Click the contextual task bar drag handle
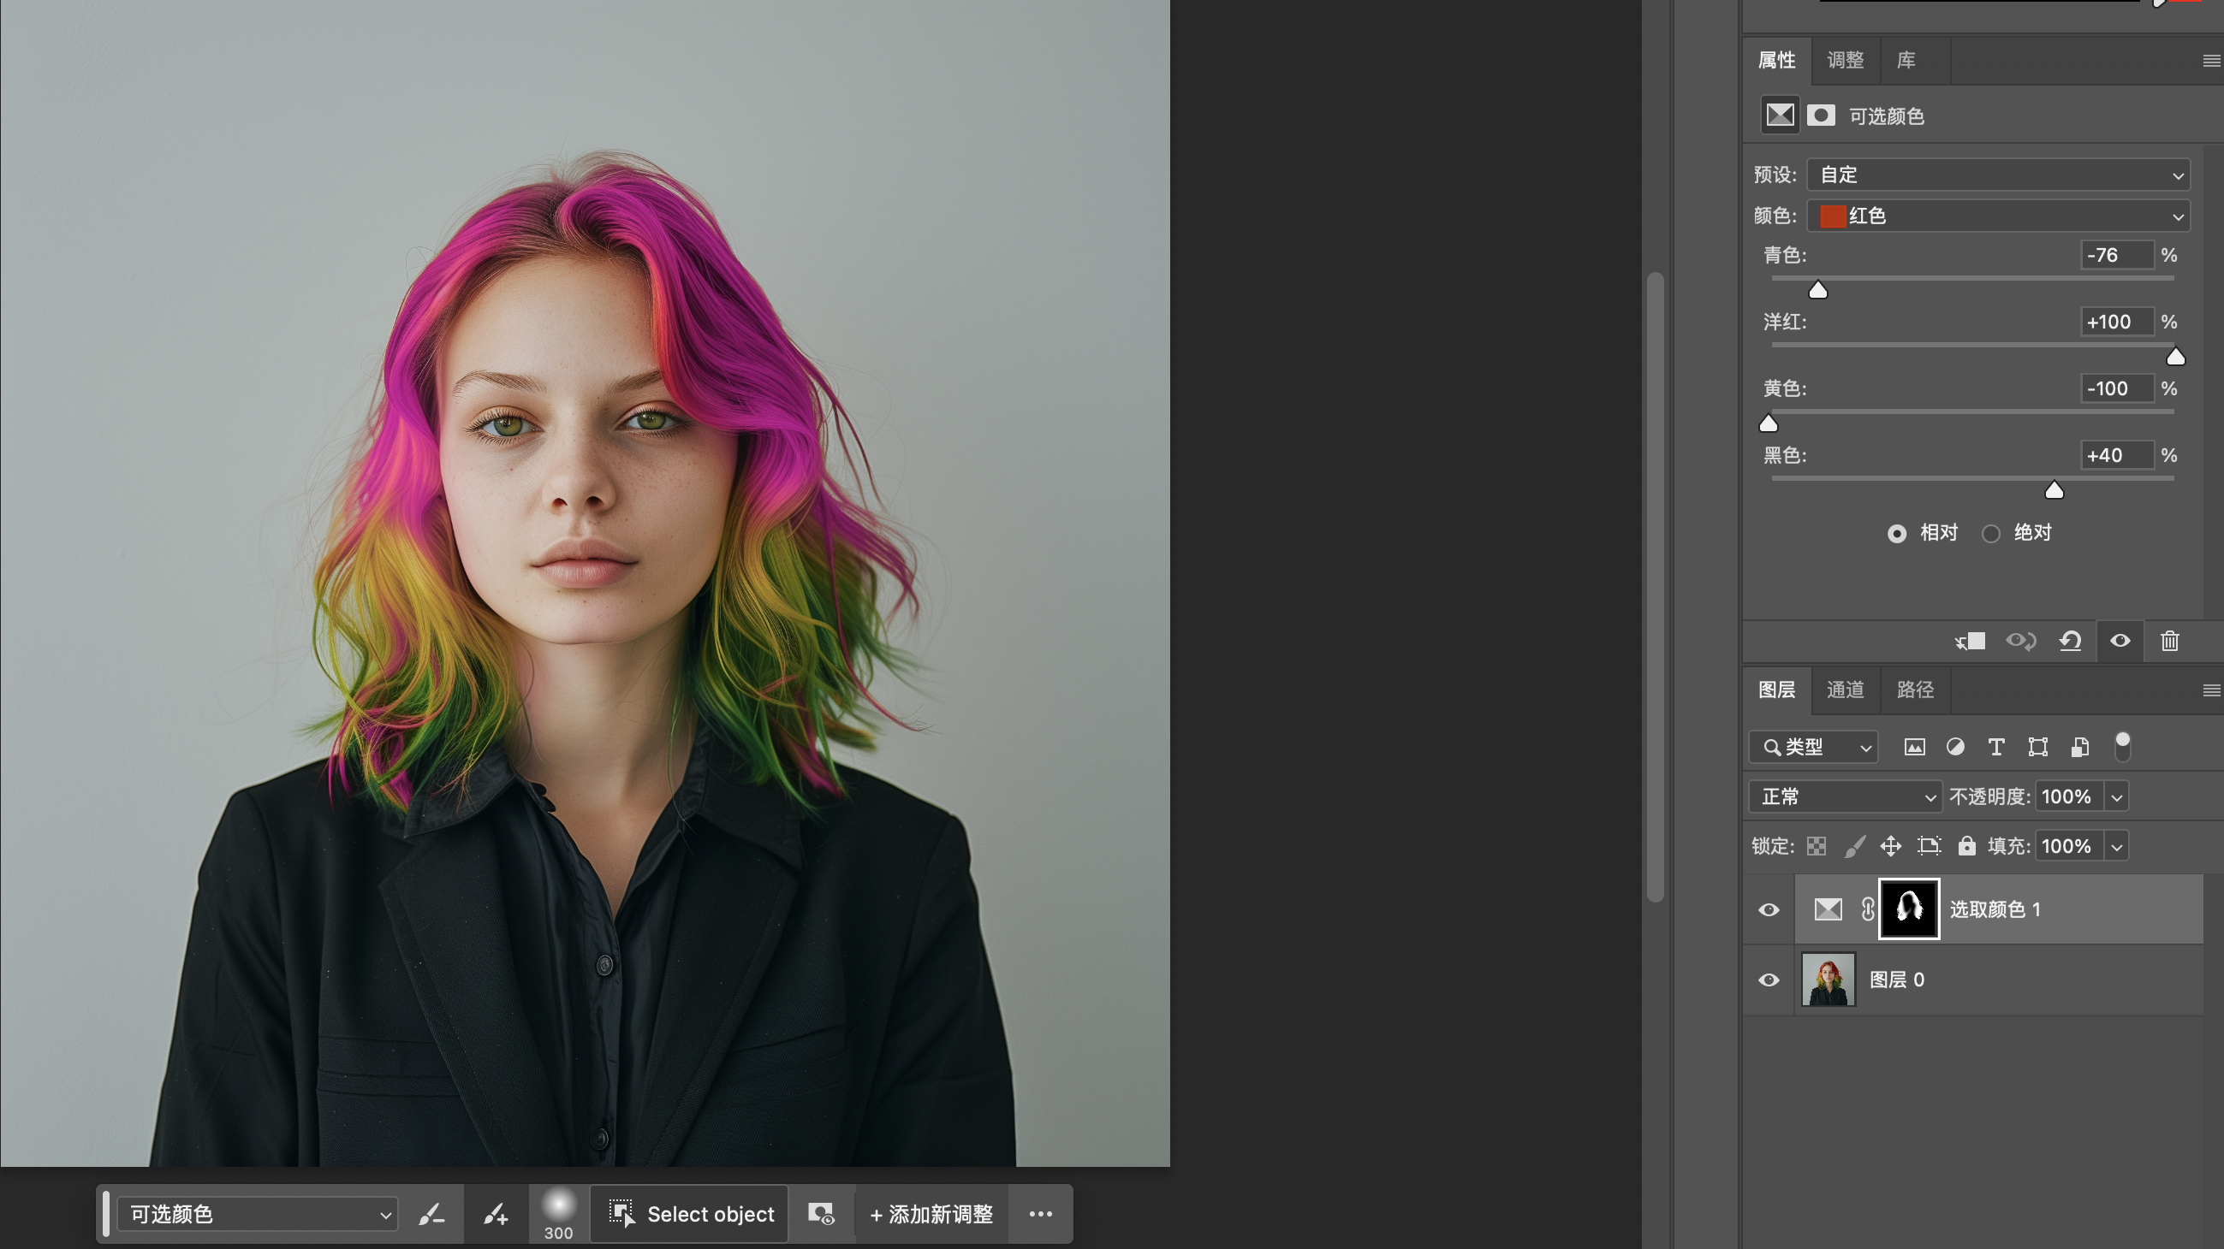The width and height of the screenshot is (2224, 1249). coord(105,1215)
